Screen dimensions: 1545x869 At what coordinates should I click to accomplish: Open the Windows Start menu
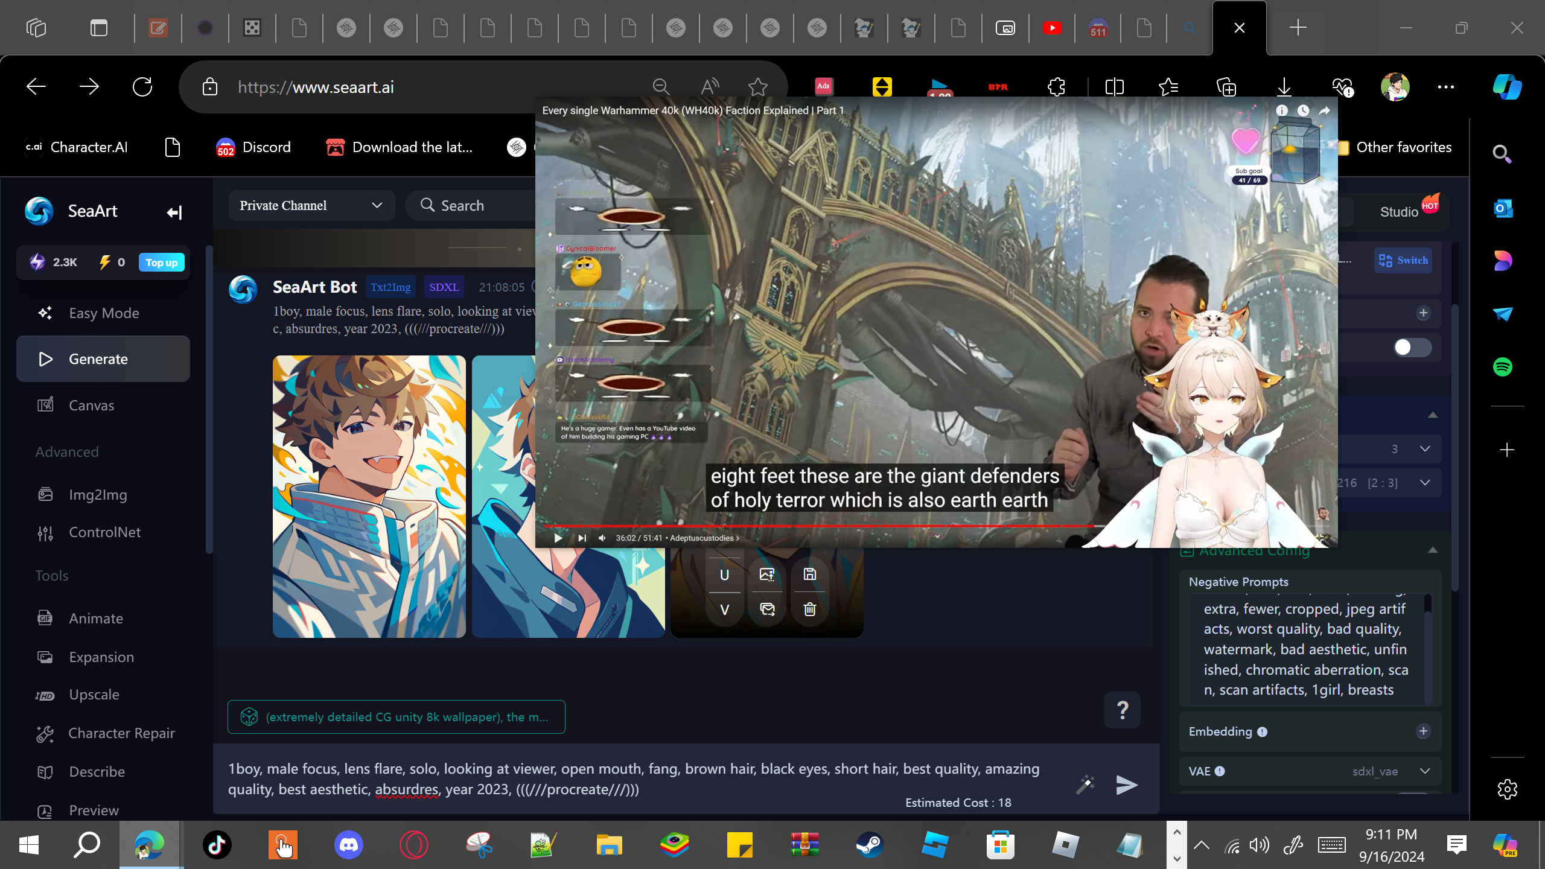pos(29,844)
